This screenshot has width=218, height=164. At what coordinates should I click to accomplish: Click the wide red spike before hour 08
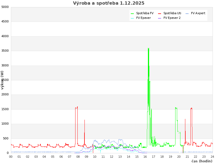tap(76, 108)
